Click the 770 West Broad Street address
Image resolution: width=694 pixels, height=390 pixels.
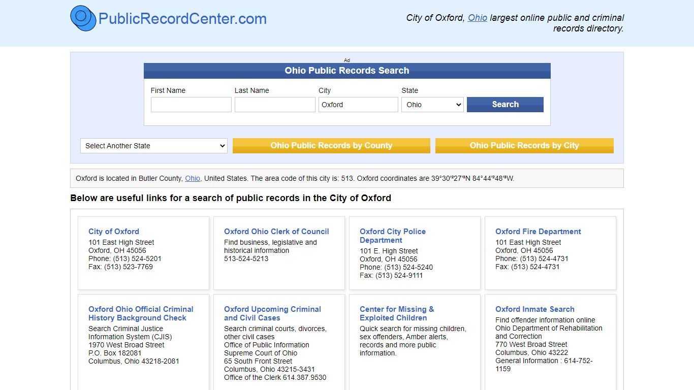[x=531, y=344]
